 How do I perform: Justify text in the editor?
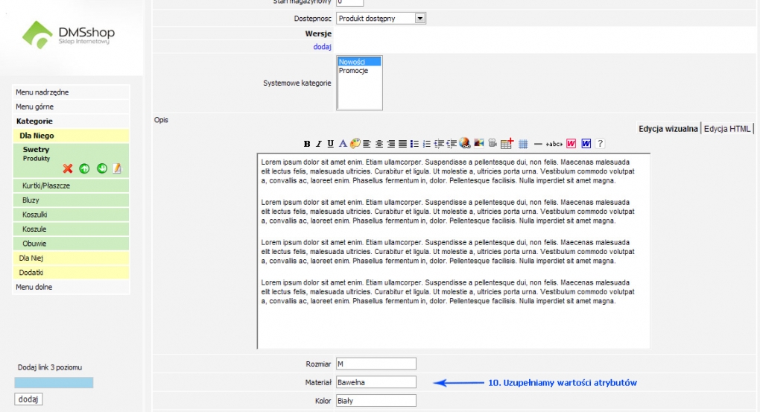point(402,144)
